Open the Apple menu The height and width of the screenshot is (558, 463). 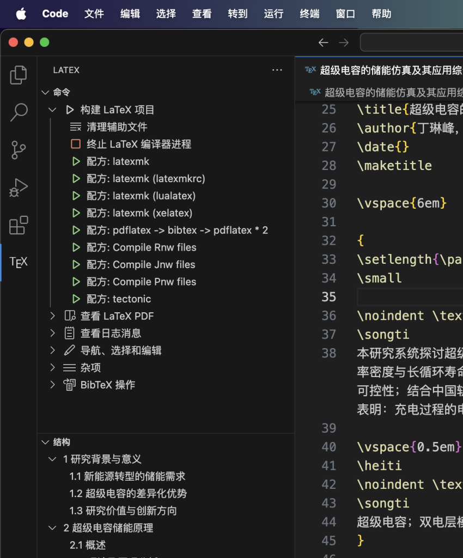click(21, 14)
